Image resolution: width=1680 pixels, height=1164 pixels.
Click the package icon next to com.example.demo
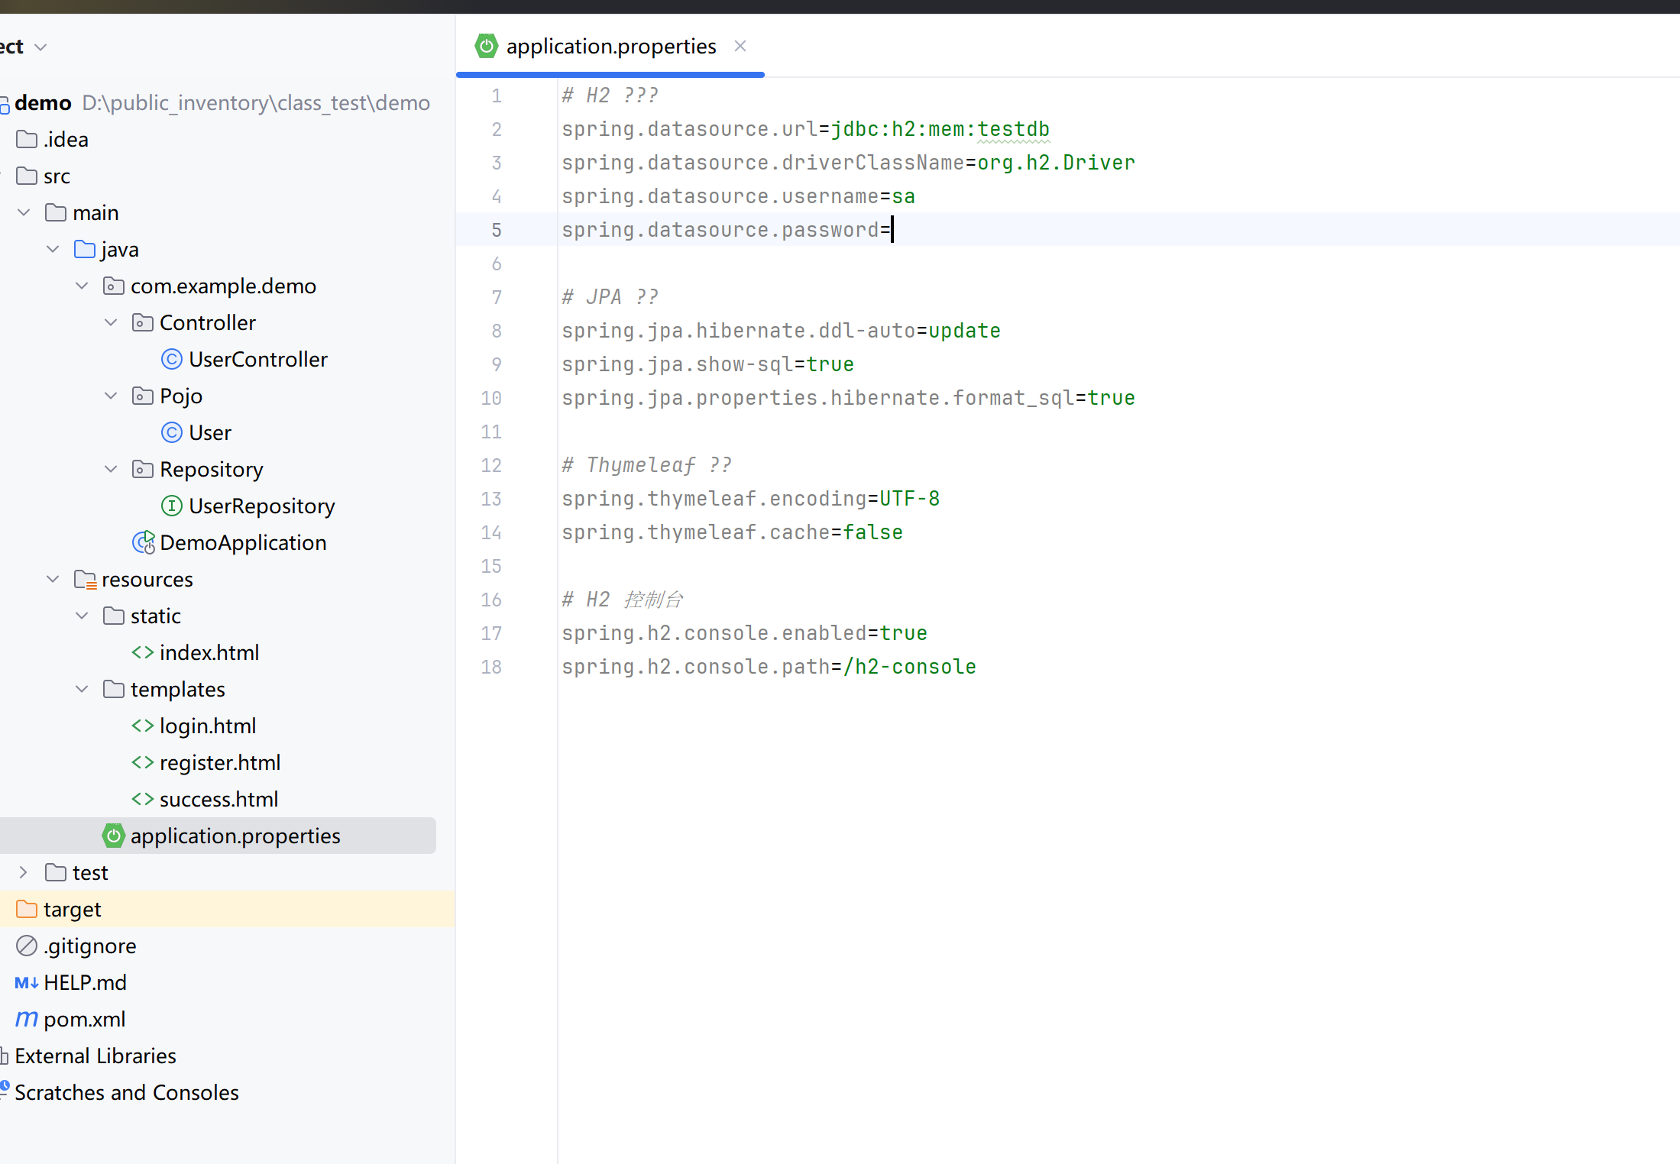(113, 286)
